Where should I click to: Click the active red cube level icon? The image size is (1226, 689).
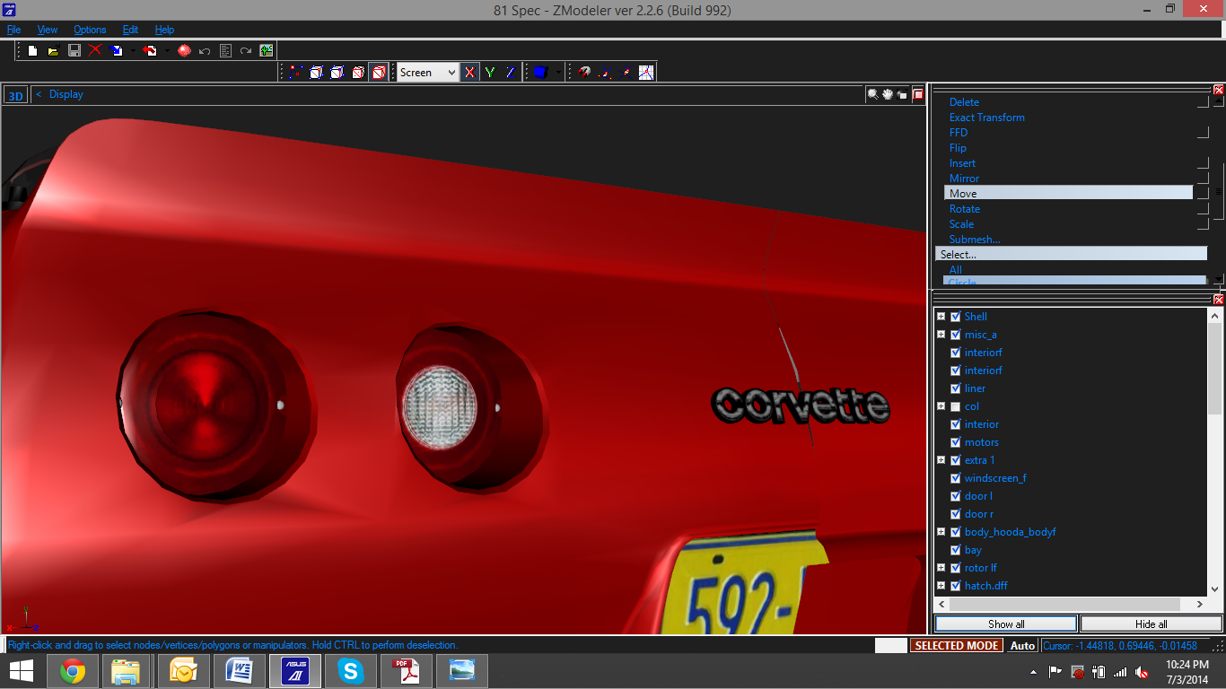tap(379, 72)
